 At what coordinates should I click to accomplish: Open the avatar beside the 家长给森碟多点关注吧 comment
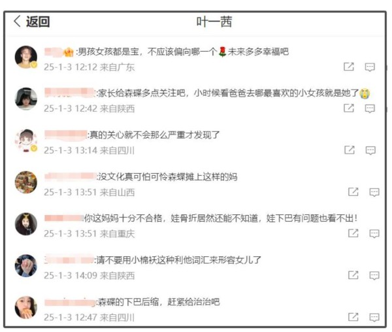26,99
